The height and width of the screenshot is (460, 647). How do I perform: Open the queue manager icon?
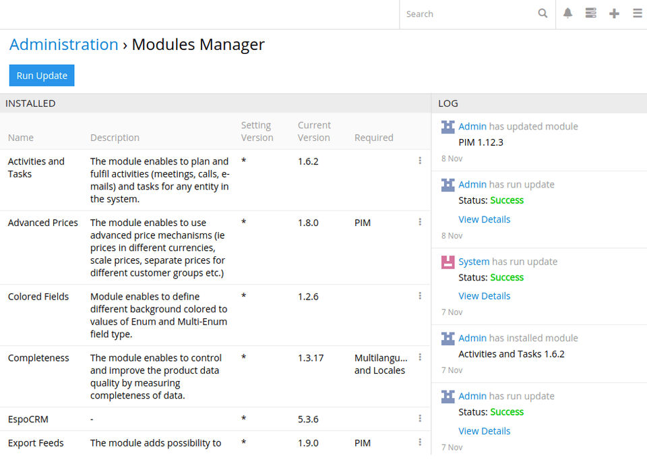click(591, 13)
